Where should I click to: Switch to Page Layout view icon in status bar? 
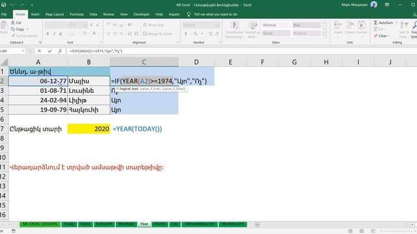pyautogui.click(x=362, y=231)
